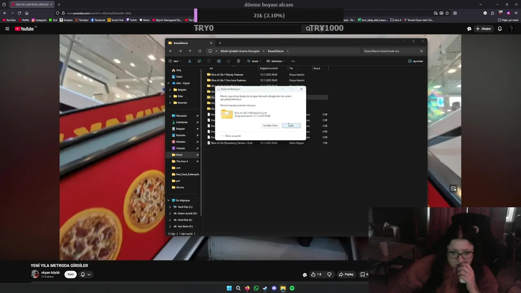The width and height of the screenshot is (521, 293).
Task: Select Slice of Life Fun Juice Features folder
Action: click(228, 80)
